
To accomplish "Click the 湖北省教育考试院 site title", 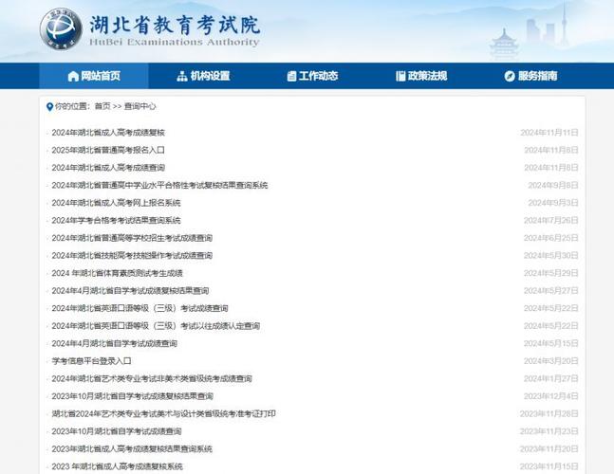I will [x=175, y=25].
